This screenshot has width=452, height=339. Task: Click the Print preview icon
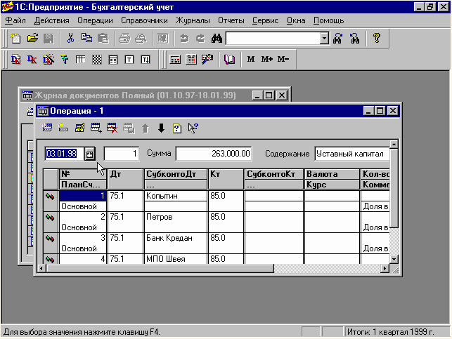[x=141, y=39]
